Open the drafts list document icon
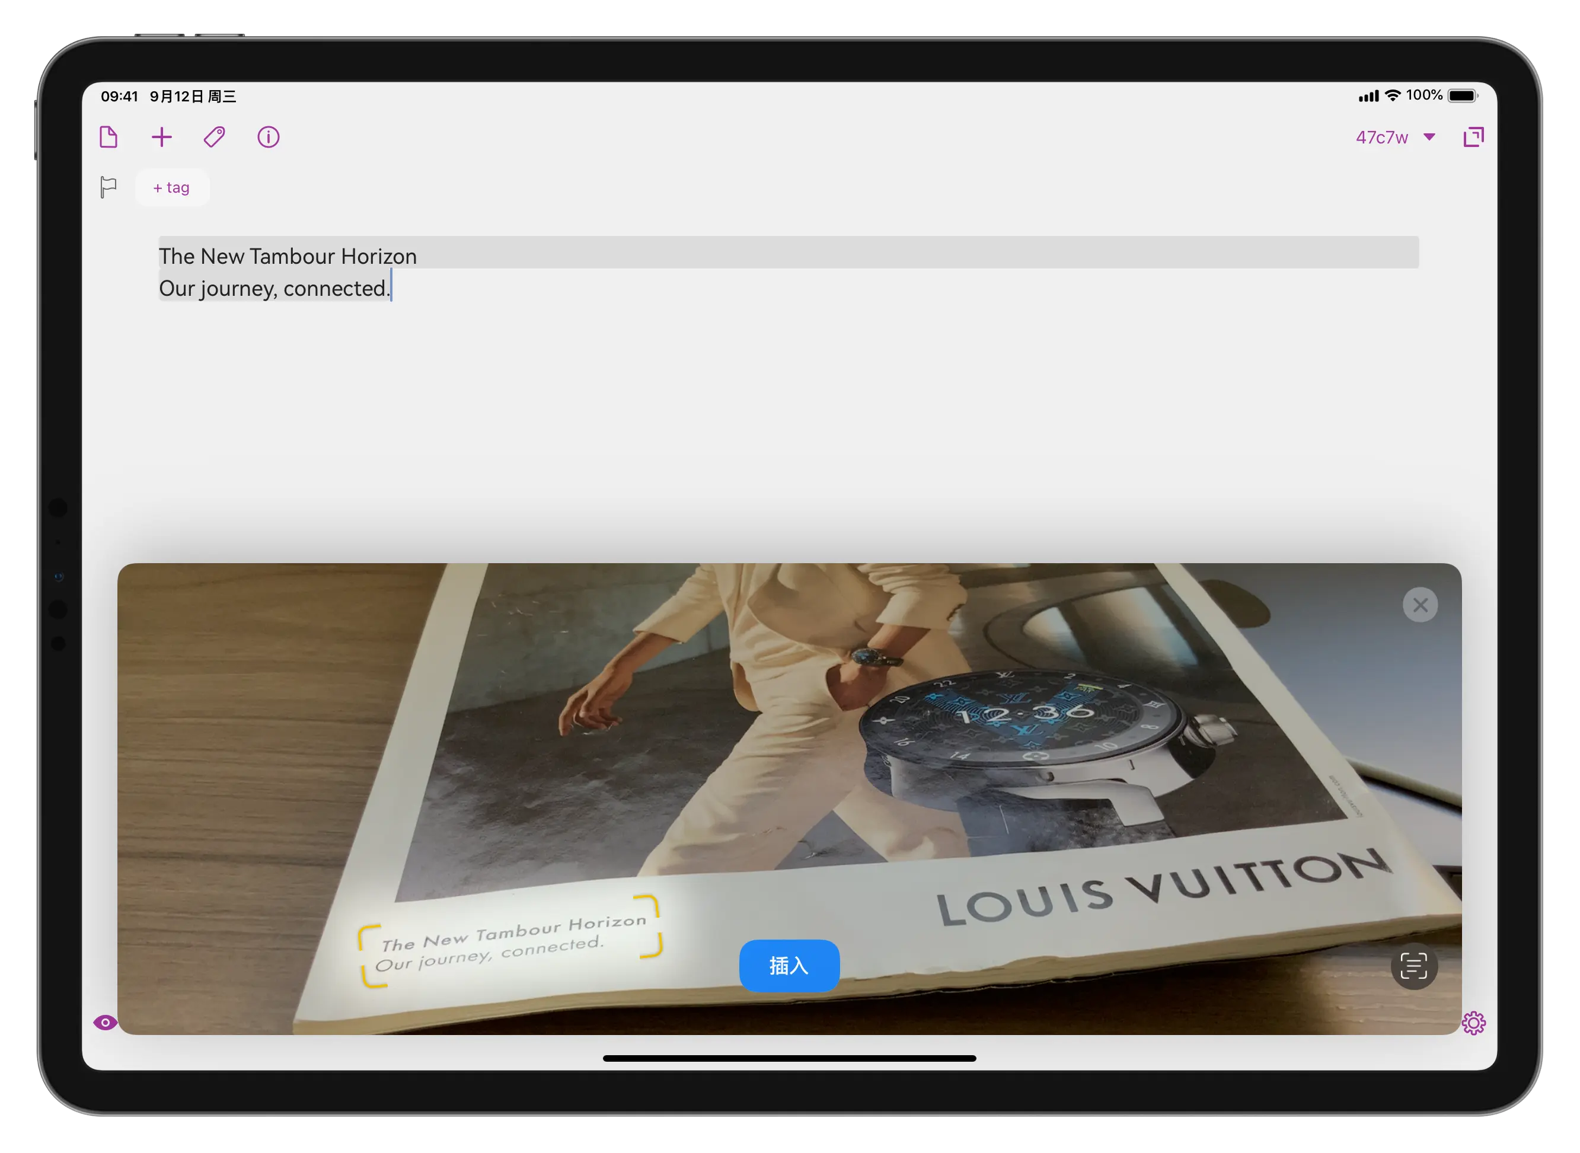Viewport: 1580px width, 1153px height. pos(109,137)
